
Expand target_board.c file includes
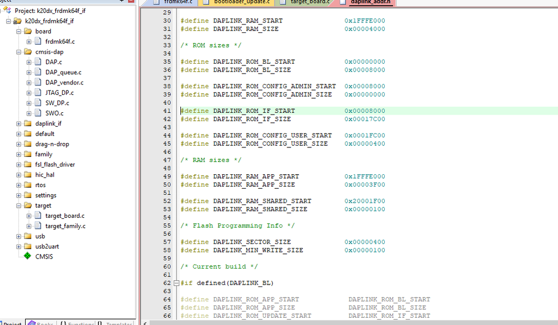tap(29, 216)
